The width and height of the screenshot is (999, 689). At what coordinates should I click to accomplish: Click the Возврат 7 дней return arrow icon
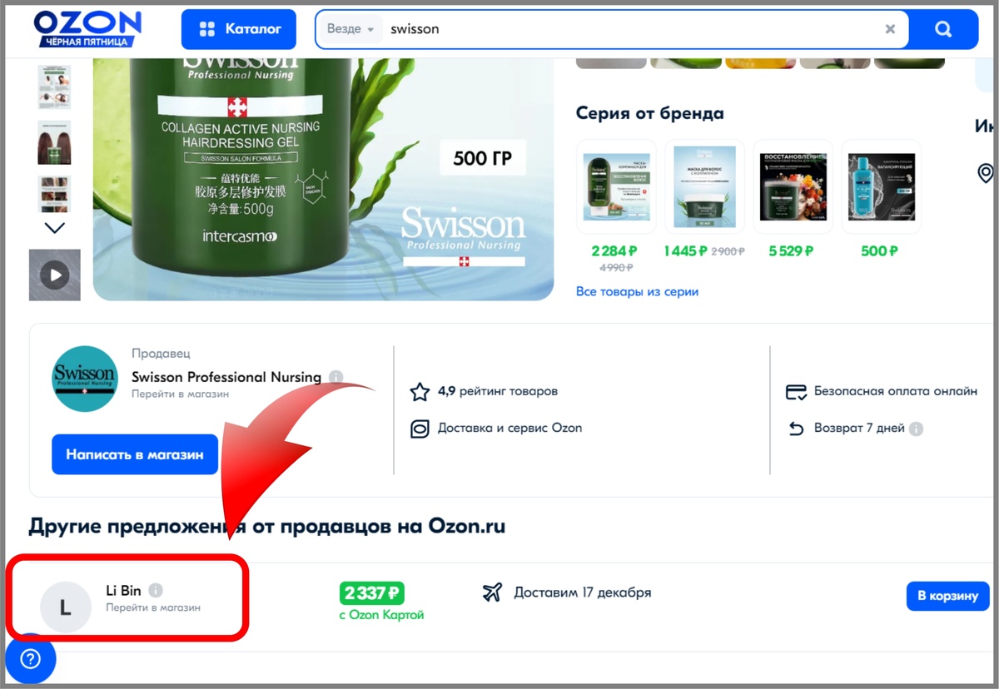click(797, 429)
